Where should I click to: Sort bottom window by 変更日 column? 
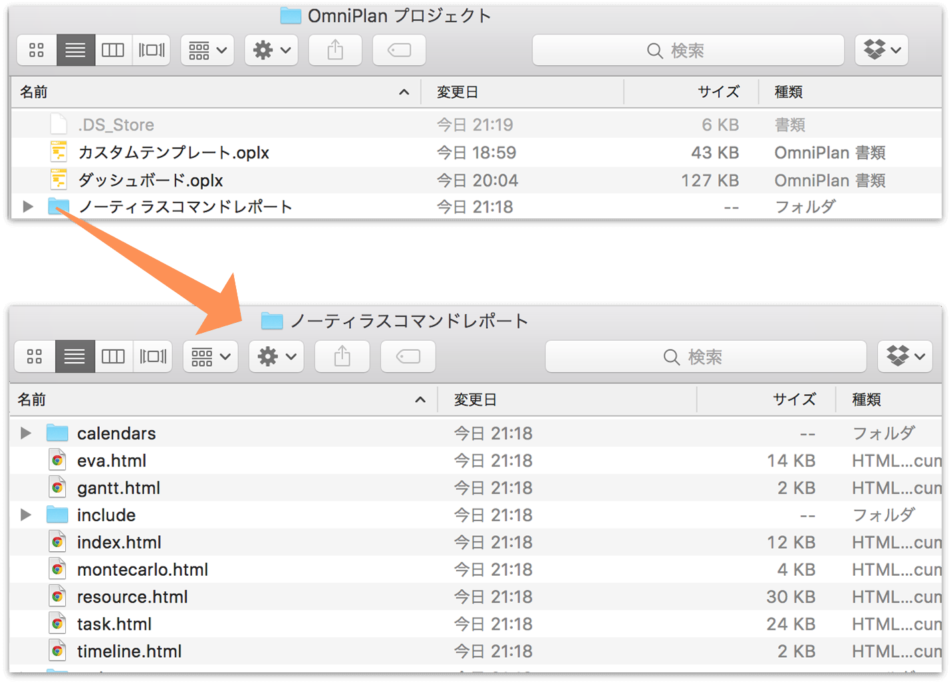[567, 399]
